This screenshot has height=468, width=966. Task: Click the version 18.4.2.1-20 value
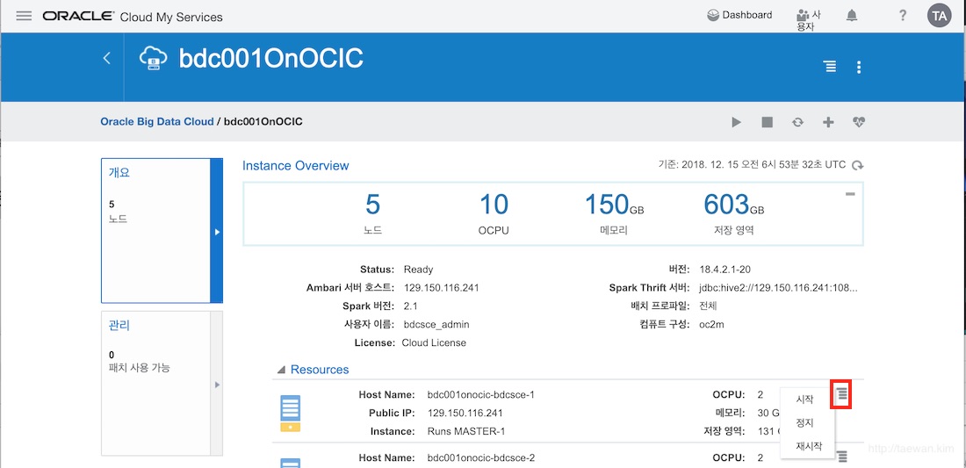[x=725, y=269]
